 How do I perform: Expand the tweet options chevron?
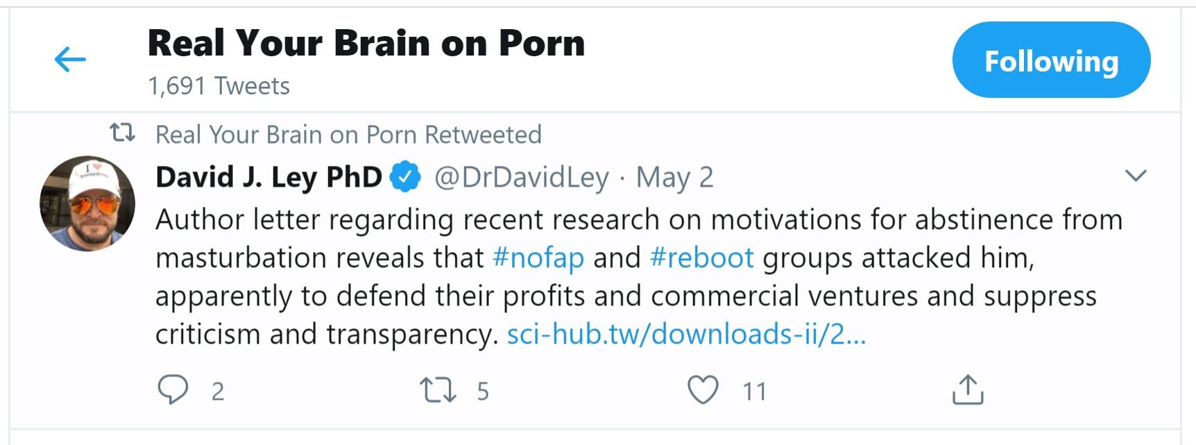tap(1135, 176)
